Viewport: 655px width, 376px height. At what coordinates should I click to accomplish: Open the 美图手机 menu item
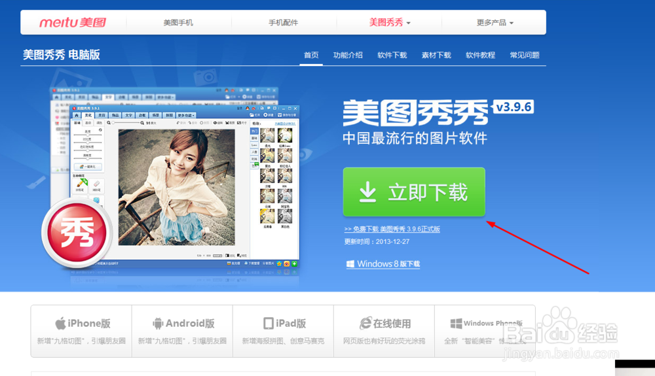[x=178, y=22]
